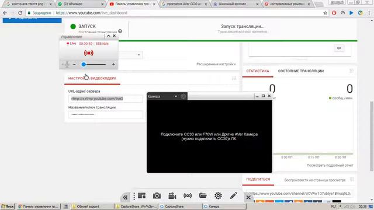The image size is (374, 210).
Task: Open Камера taskbar button
Action: 224,206
